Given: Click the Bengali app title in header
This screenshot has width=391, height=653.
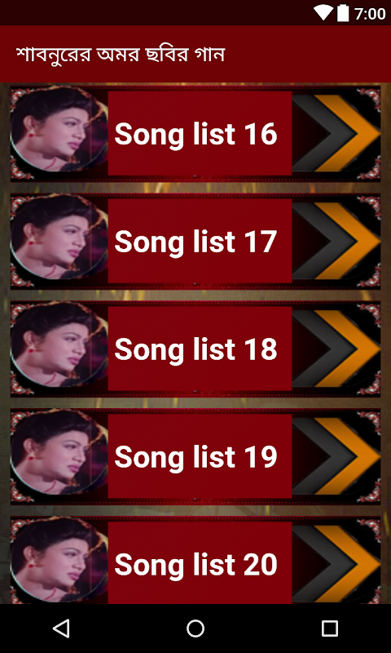Looking at the screenshot, I should [121, 55].
